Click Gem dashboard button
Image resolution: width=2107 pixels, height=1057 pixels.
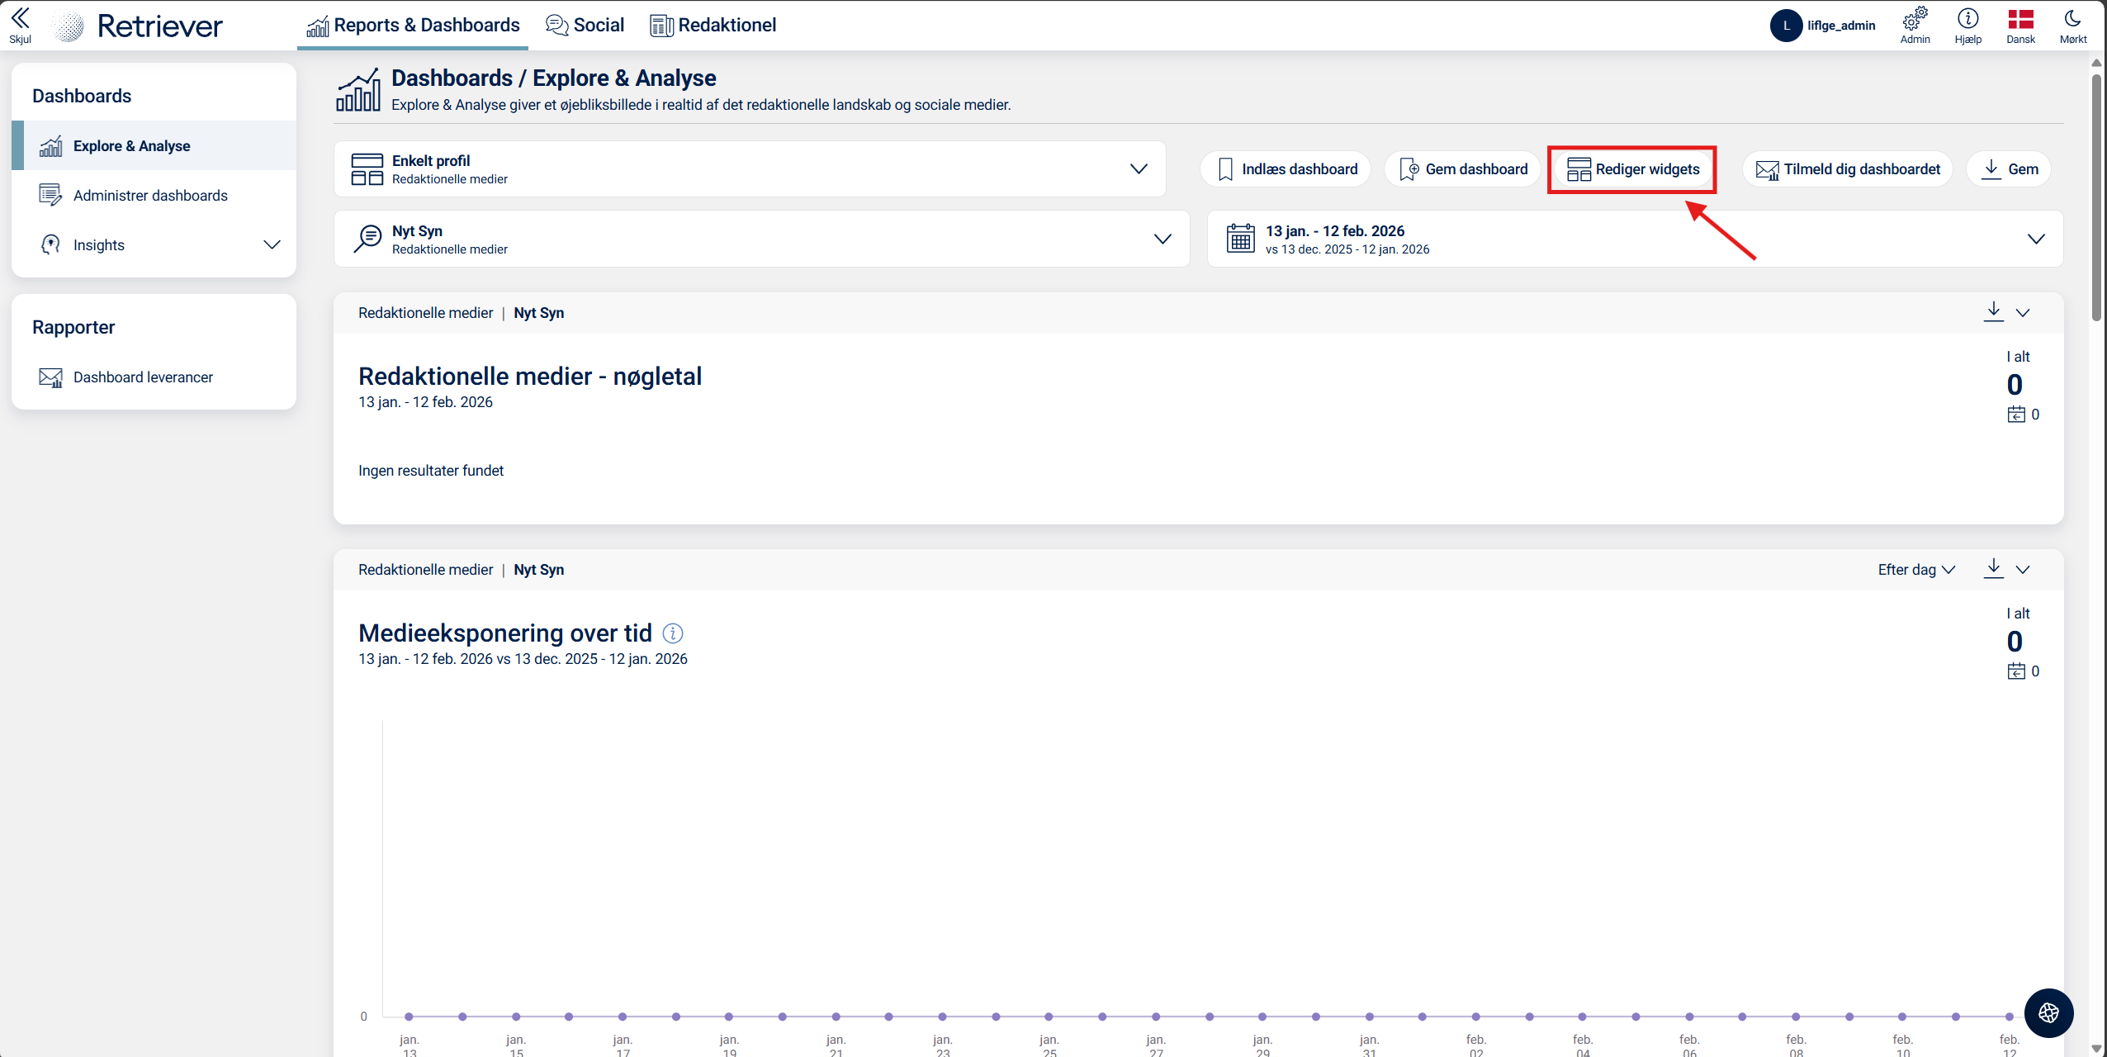[1463, 169]
